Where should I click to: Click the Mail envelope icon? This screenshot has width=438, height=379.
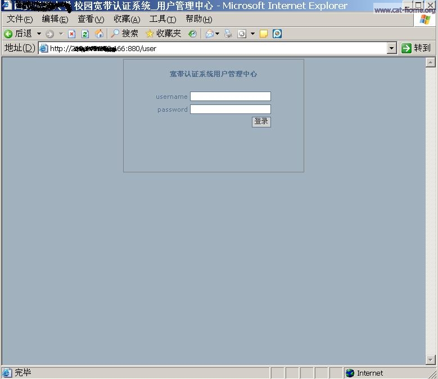pos(209,34)
